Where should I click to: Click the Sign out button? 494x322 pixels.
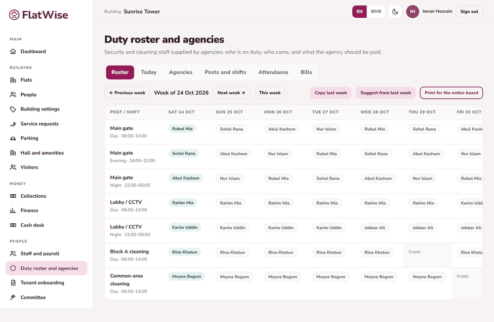[469, 12]
